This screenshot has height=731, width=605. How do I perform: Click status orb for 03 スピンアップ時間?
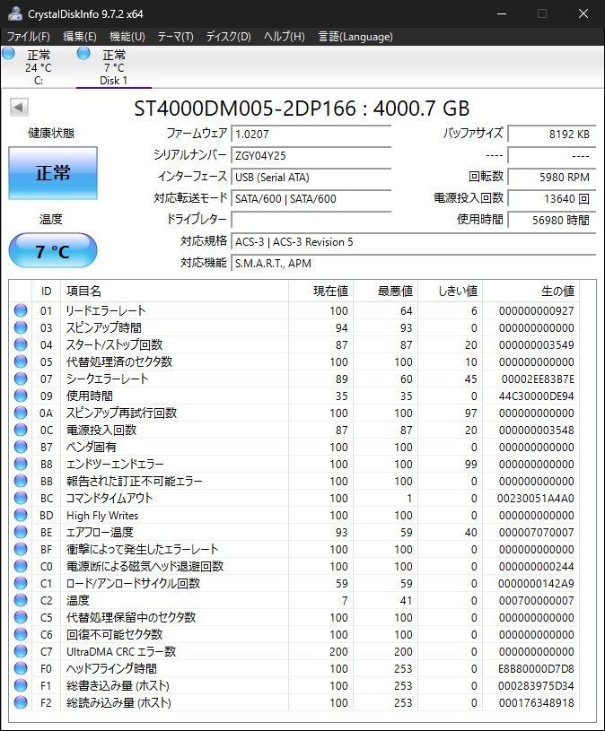point(21,327)
